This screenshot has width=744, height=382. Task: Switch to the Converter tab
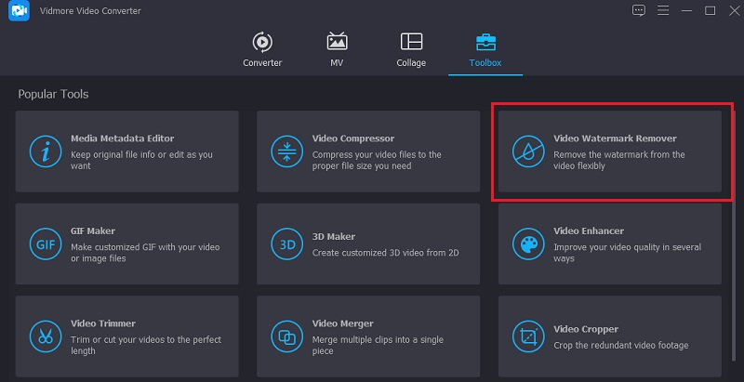(262, 50)
